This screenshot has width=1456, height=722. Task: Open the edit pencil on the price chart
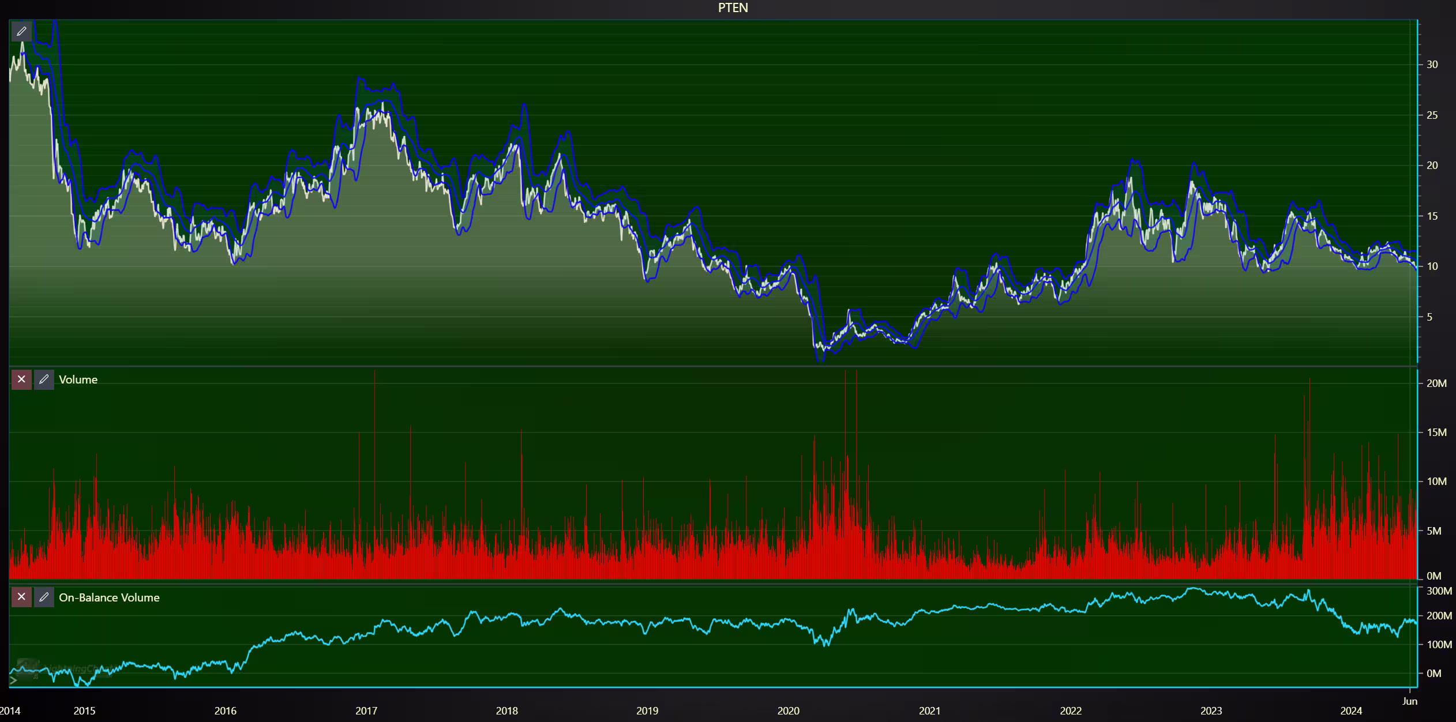21,31
